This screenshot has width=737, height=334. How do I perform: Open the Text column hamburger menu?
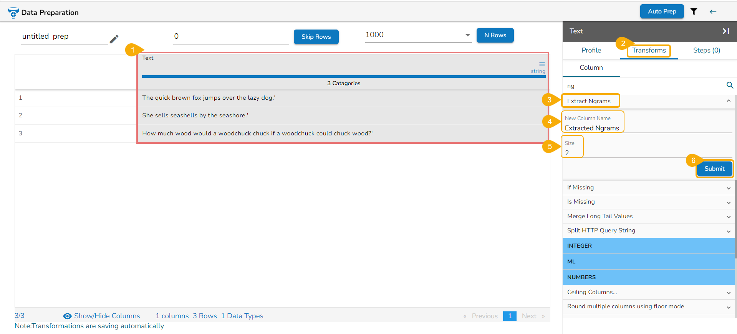542,64
